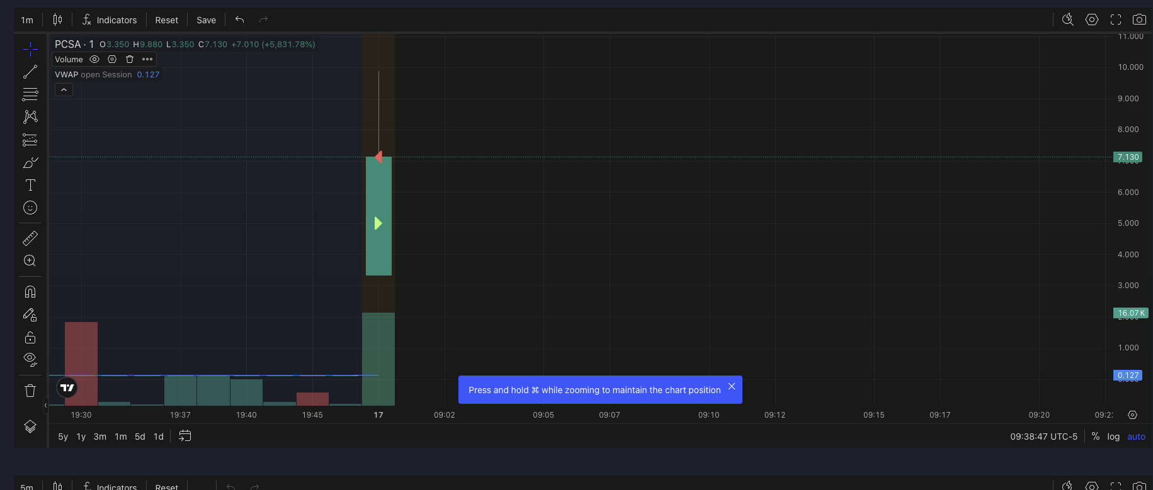
Task: Open the object tree layers icon
Action: click(x=30, y=426)
